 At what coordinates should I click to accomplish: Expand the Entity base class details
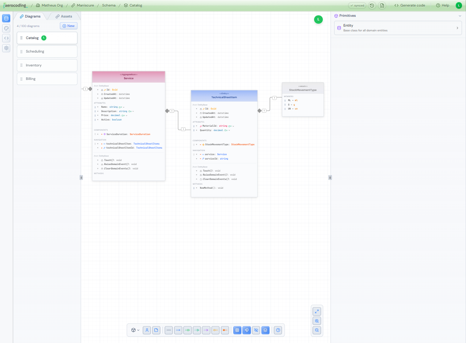pyautogui.click(x=457, y=28)
